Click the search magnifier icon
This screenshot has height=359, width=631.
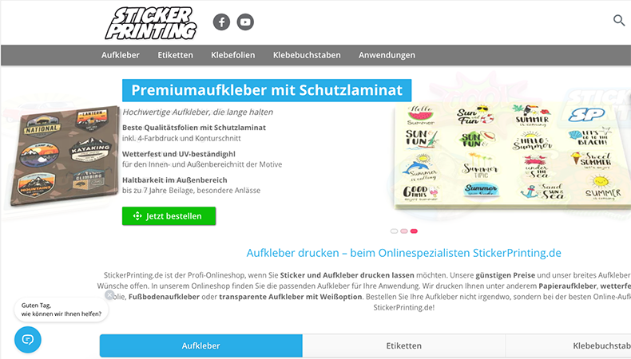point(619,20)
